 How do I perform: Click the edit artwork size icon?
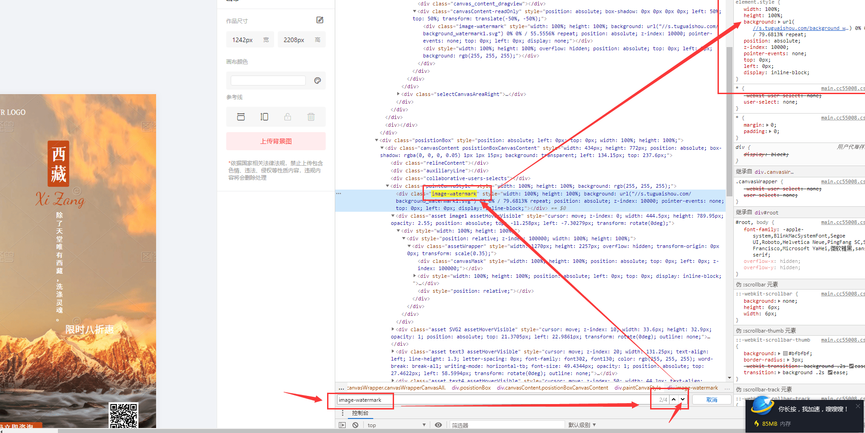pos(319,20)
